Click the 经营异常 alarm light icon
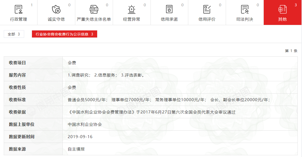Screen dimensions: 302x157 click(x=131, y=9)
